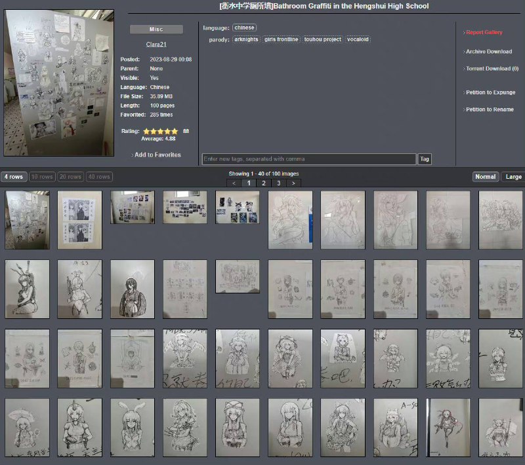Open tenth thumbnail in second row

(x=501, y=289)
